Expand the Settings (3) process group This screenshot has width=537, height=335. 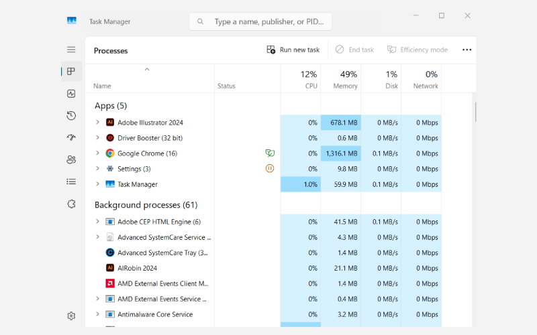pyautogui.click(x=97, y=169)
